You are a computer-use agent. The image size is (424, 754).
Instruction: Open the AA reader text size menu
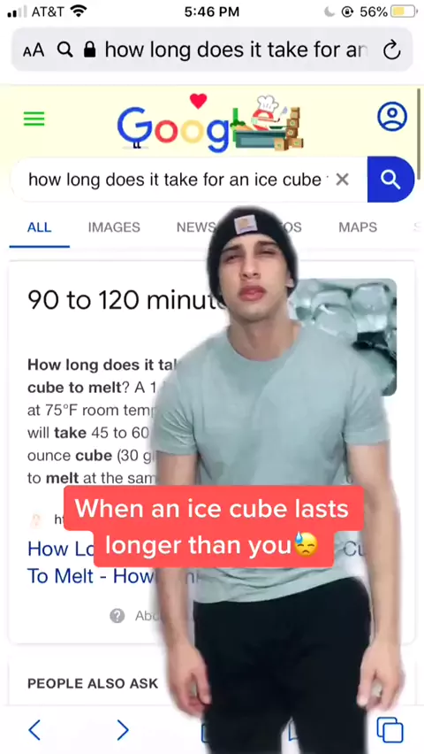pyautogui.click(x=34, y=50)
